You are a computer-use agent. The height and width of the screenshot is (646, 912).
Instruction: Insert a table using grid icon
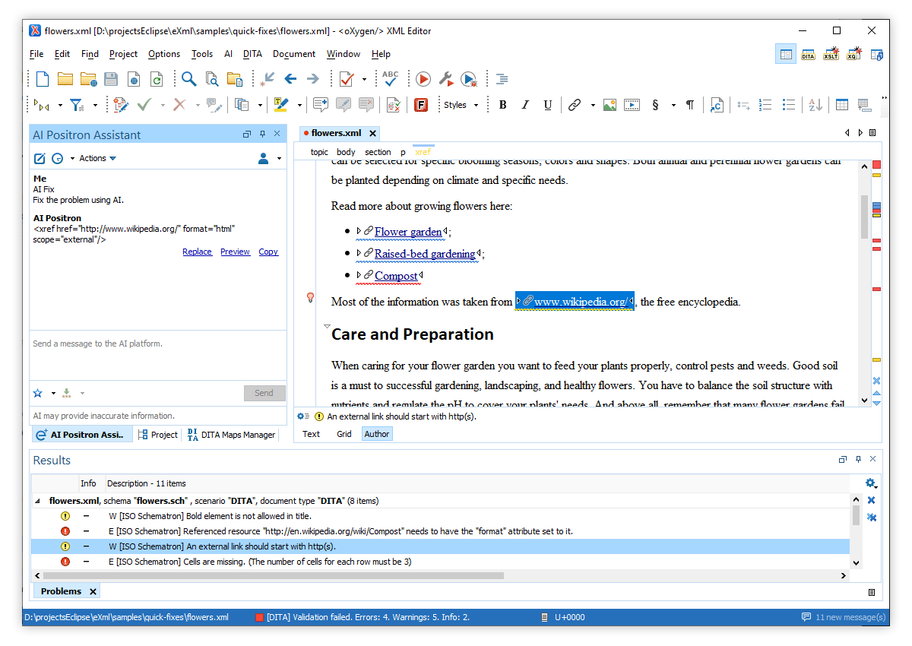point(842,105)
